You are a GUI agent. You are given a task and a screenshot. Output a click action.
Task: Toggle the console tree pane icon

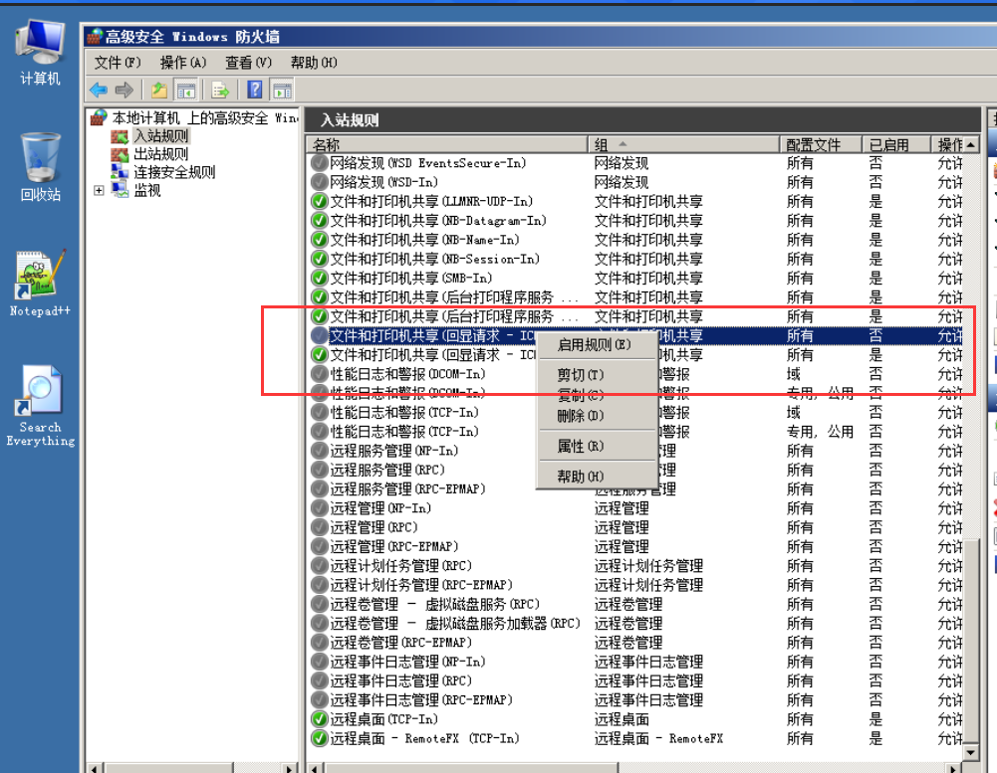186,91
